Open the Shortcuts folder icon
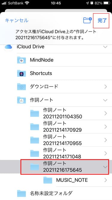Screen dimensions: 112x200 22,73
